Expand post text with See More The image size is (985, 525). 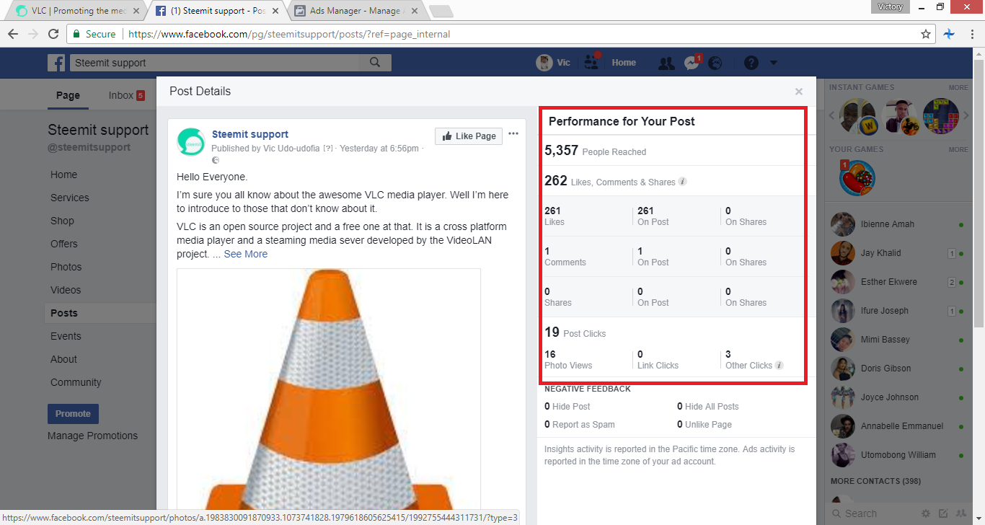(x=245, y=254)
